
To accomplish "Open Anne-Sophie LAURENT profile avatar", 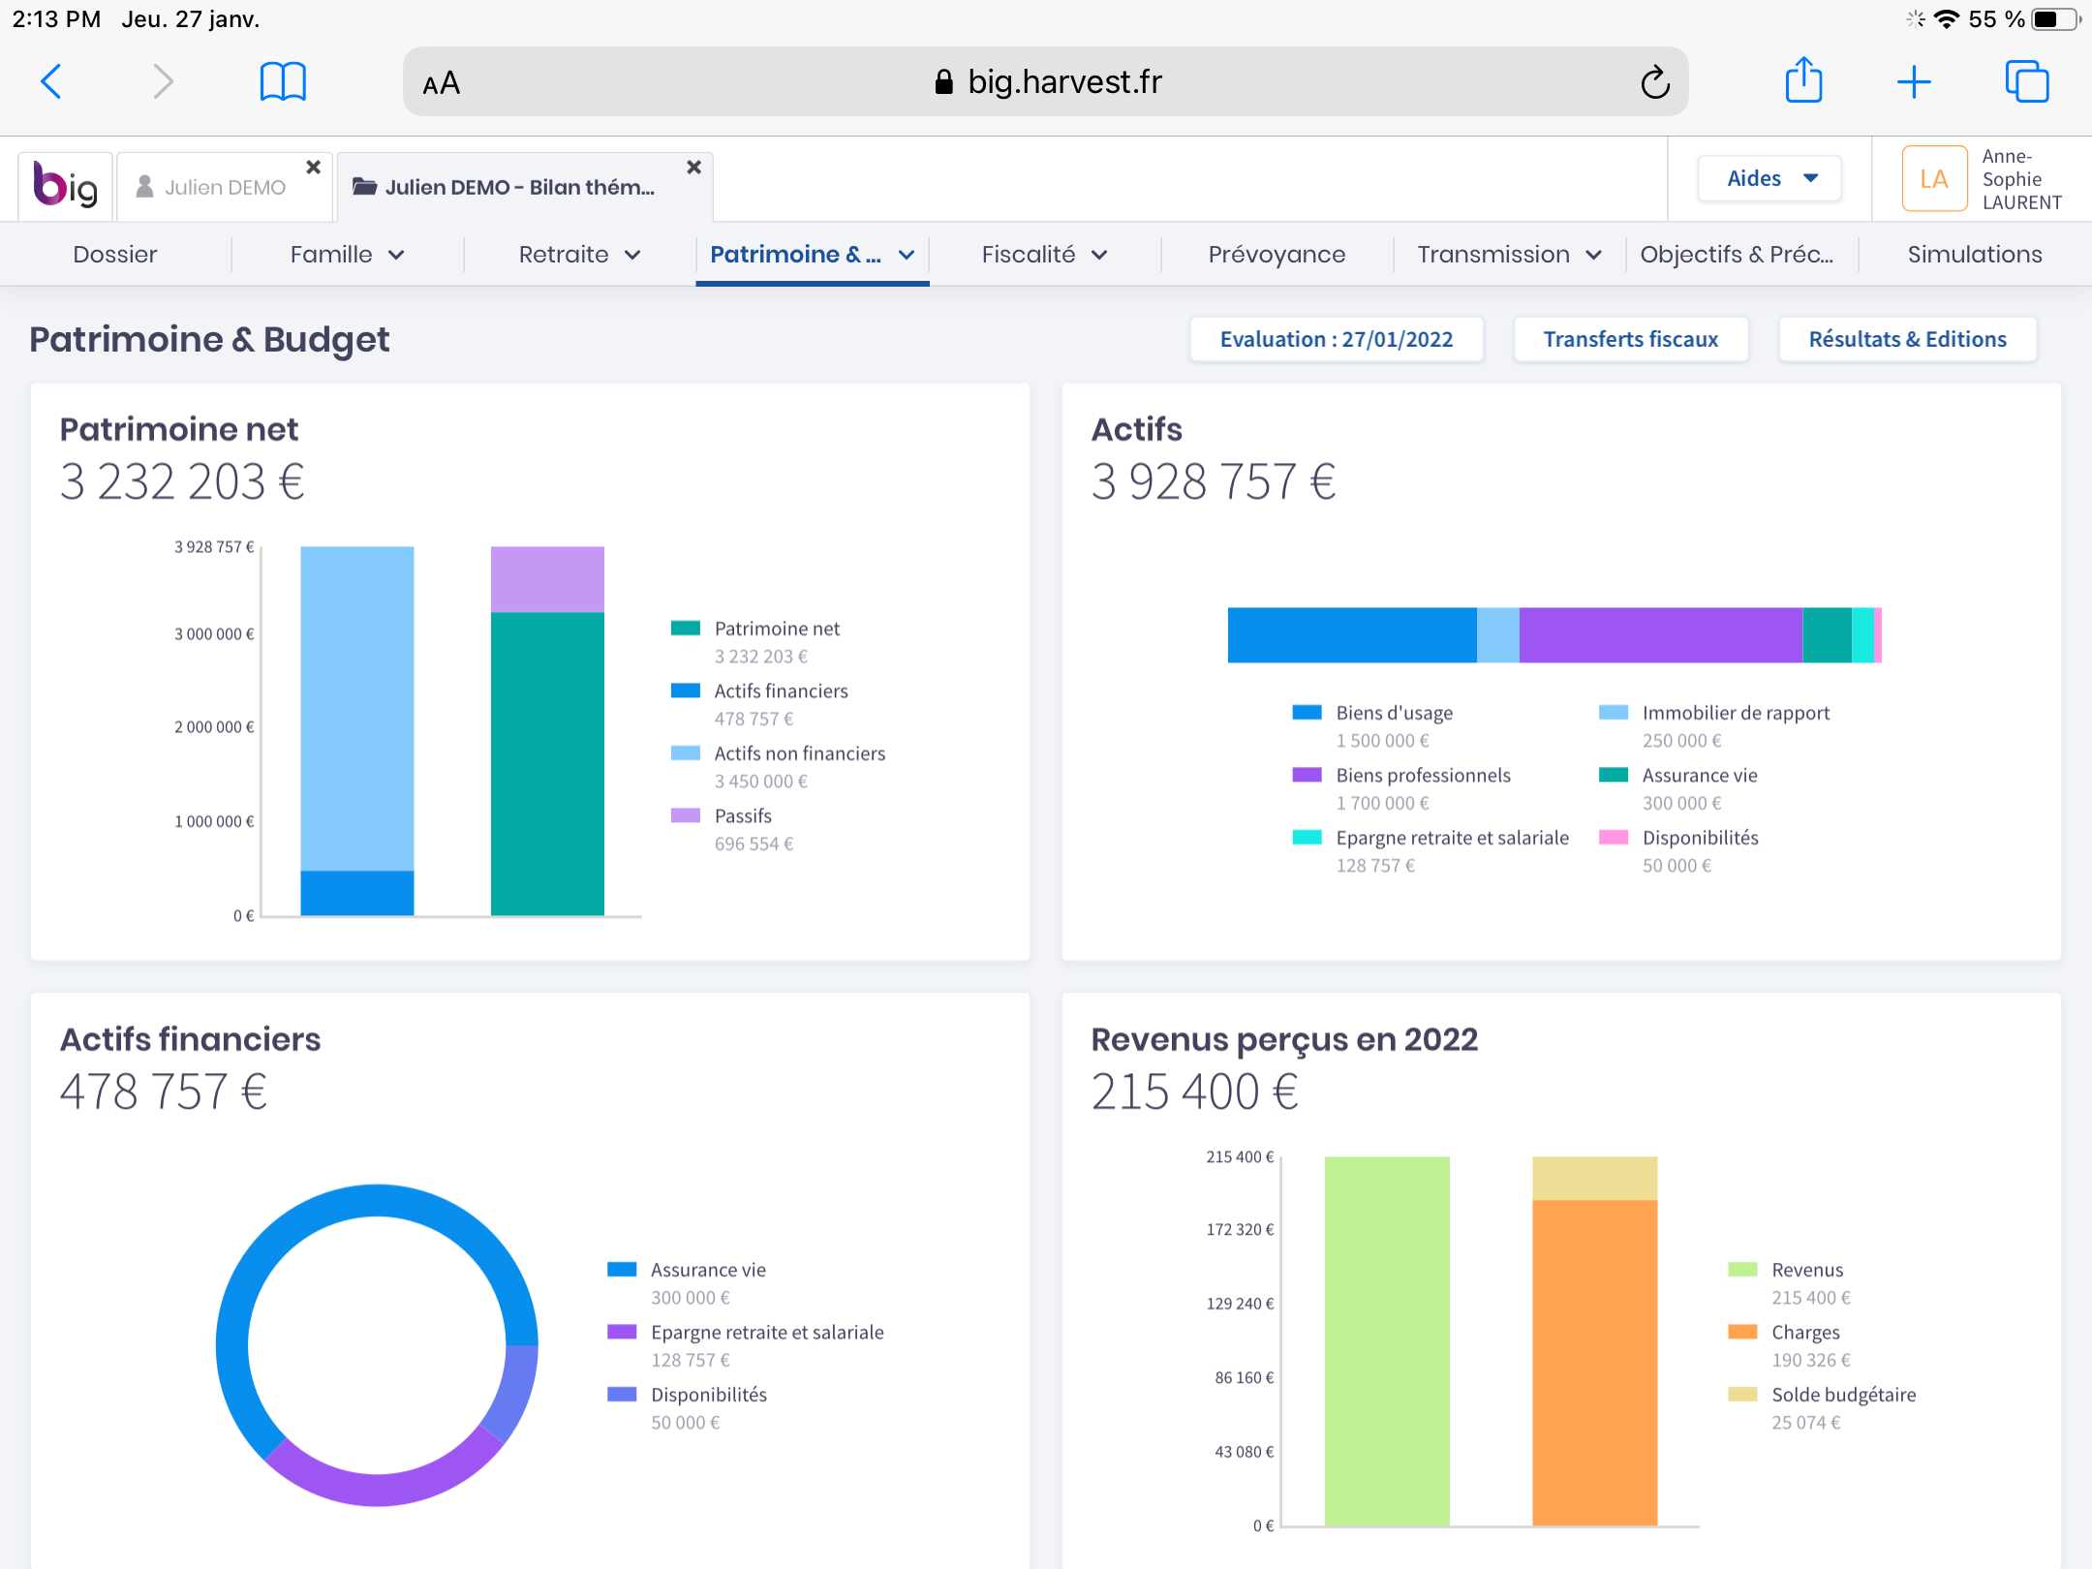I will tap(1934, 179).
